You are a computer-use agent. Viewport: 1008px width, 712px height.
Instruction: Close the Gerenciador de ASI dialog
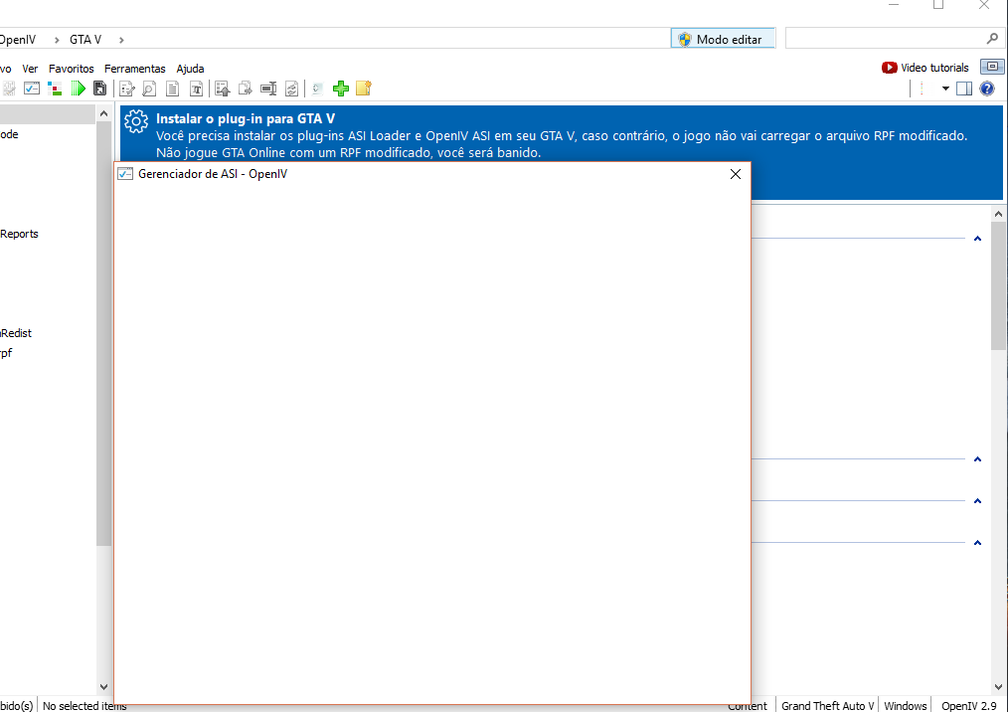point(736,174)
